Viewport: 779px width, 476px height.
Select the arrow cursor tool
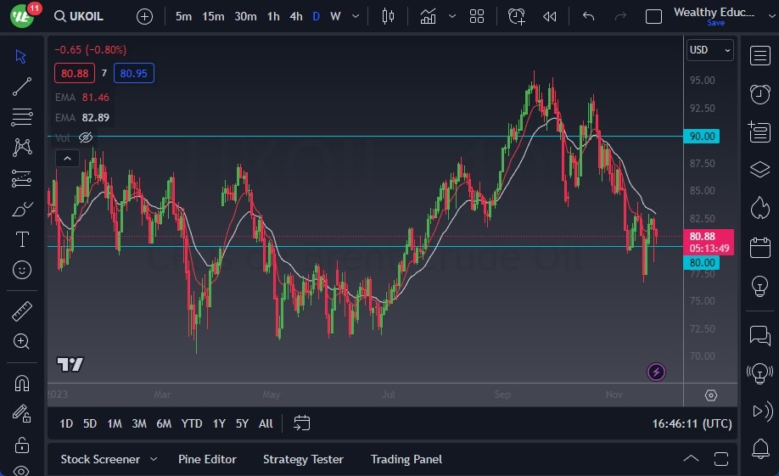point(21,56)
